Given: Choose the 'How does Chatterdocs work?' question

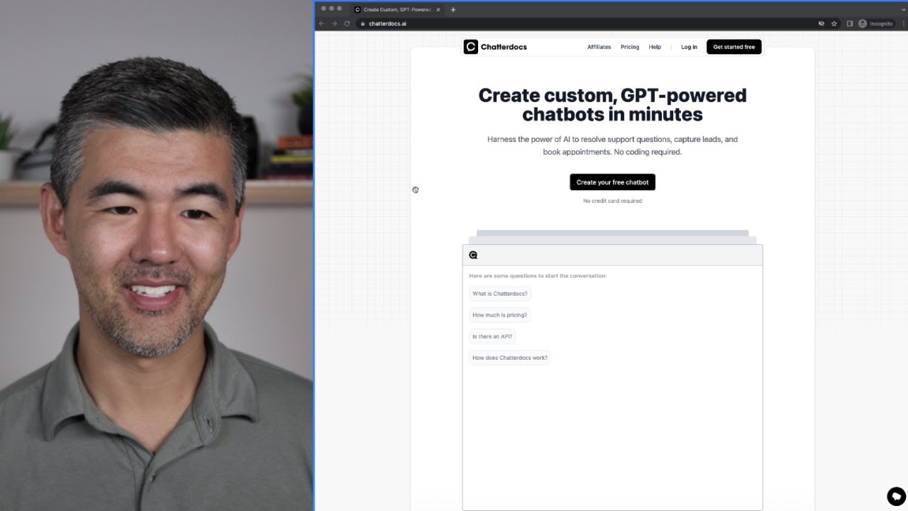Looking at the screenshot, I should point(510,358).
